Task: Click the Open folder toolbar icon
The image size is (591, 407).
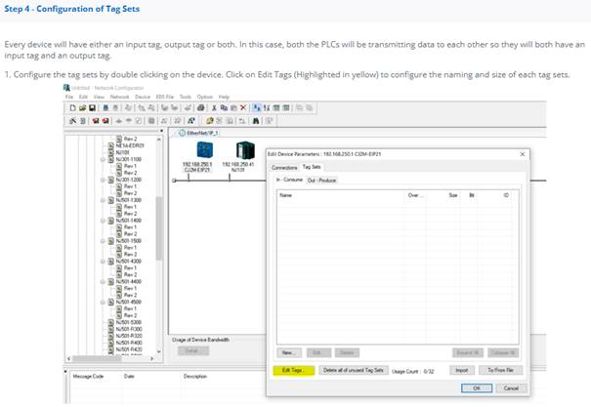Action: [82, 108]
